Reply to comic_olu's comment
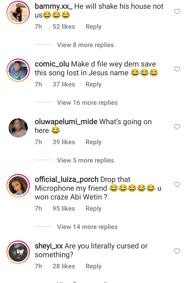 tap(93, 84)
